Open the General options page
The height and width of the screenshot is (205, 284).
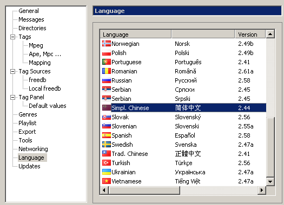29,11
